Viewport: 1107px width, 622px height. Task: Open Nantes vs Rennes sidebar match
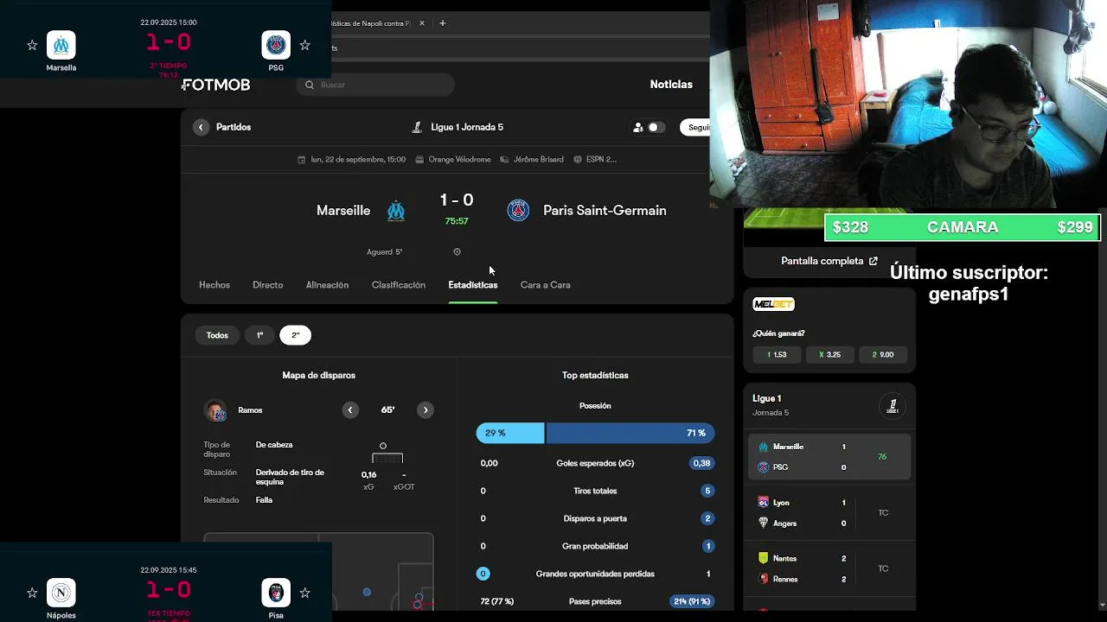coord(829,568)
